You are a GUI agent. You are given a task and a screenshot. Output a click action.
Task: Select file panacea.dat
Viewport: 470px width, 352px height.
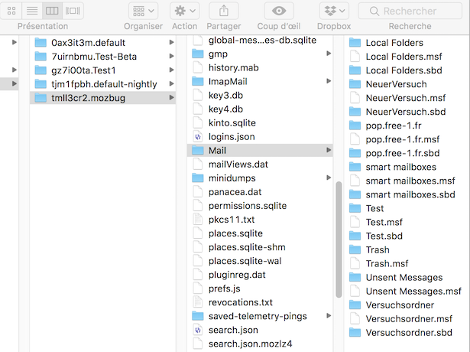point(235,192)
